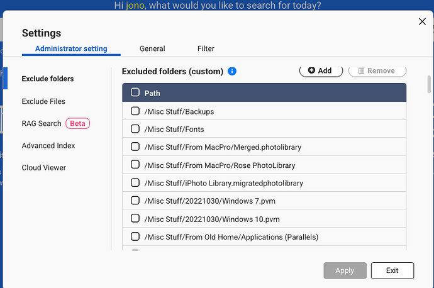434x288 pixels.
Task: Close the Settings dialog with X
Action: click(422, 22)
